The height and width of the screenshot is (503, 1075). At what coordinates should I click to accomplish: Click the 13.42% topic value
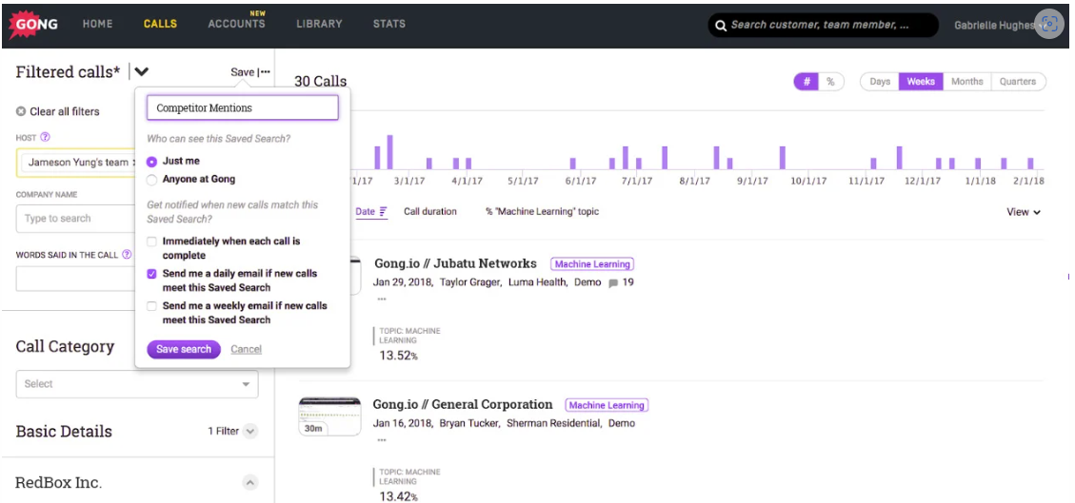click(398, 496)
